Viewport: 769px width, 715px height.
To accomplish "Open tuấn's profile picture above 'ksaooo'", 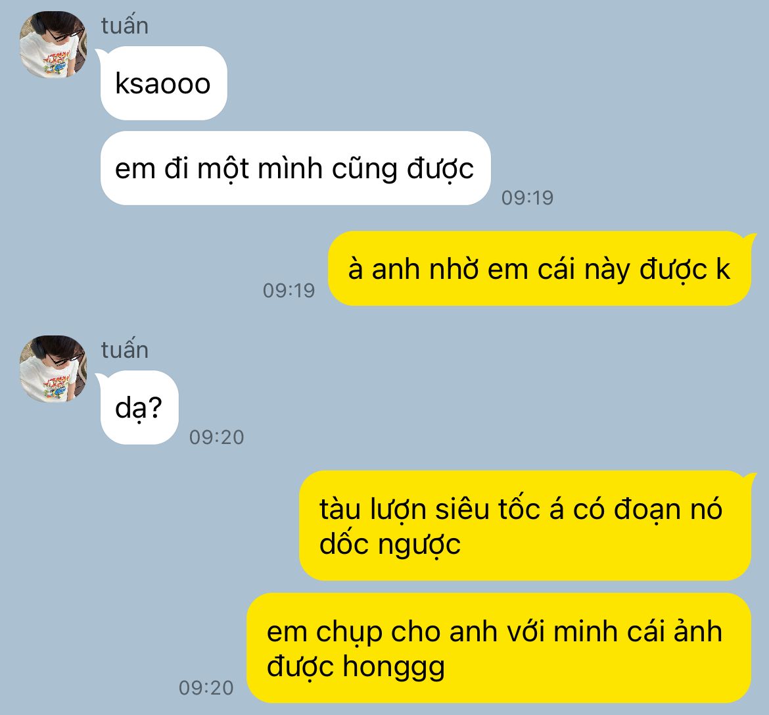I will (53, 45).
